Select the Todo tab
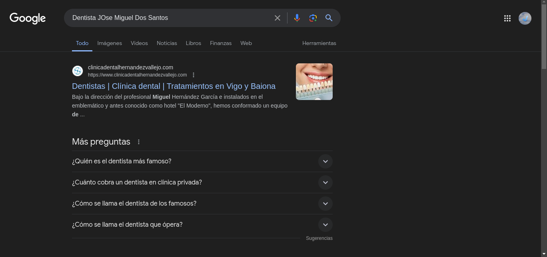The width and height of the screenshot is (547, 257). [x=82, y=43]
